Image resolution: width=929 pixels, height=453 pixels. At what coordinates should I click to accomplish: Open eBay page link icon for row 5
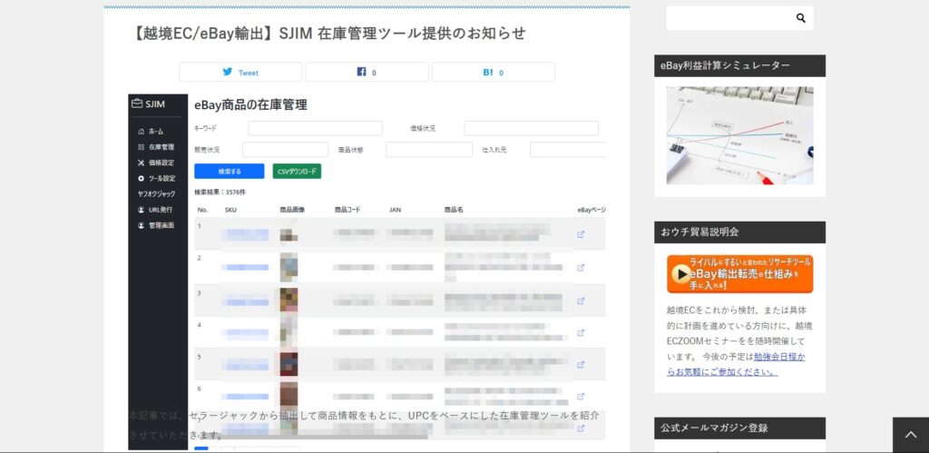[581, 365]
